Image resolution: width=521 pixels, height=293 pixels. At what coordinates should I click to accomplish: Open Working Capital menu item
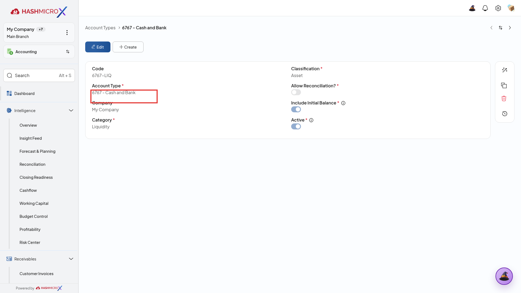tap(34, 203)
